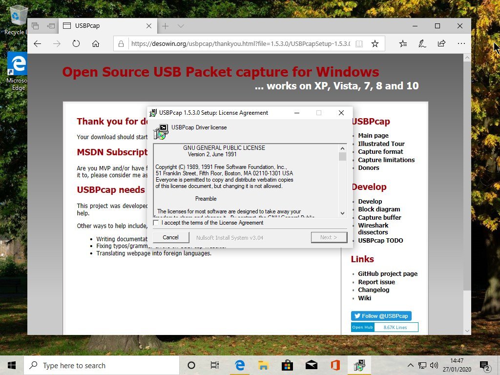Click the USBPcap installer header icon
The image size is (500, 375).
[x=161, y=131]
